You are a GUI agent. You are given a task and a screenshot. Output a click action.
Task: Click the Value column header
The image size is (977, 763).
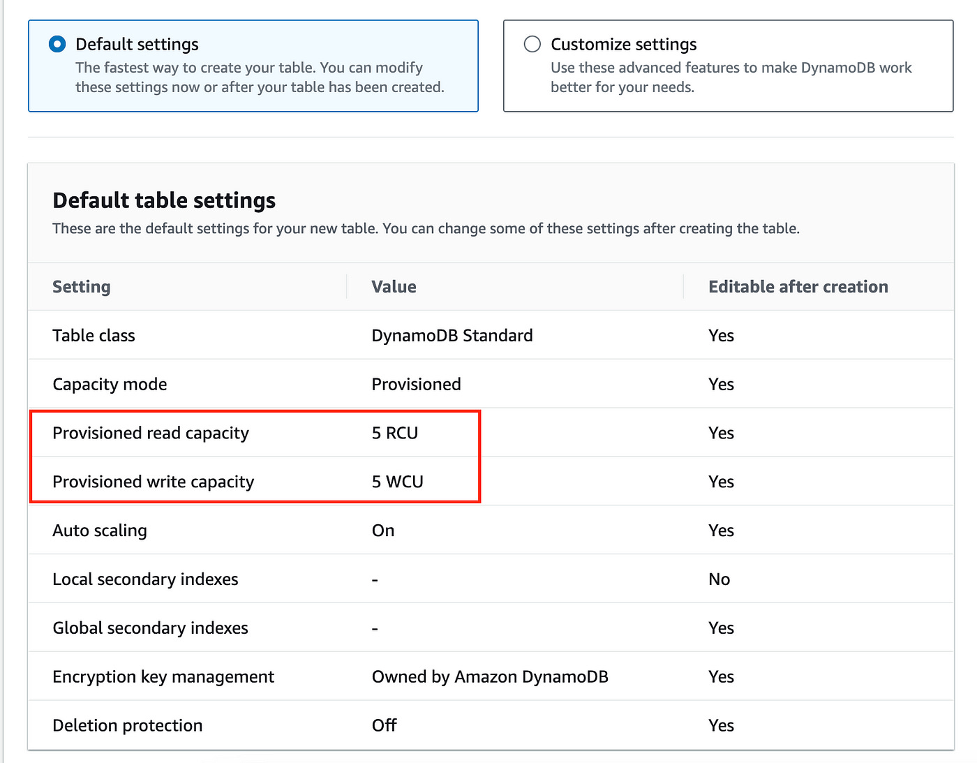(394, 287)
